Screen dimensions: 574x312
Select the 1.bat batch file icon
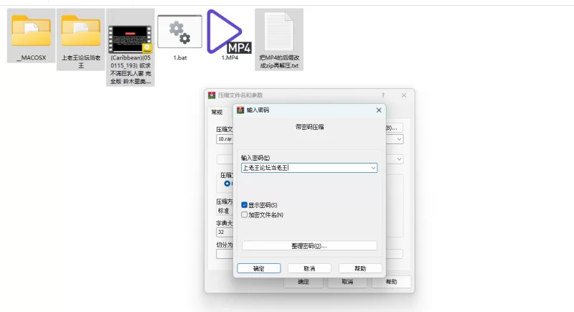pyautogui.click(x=180, y=32)
